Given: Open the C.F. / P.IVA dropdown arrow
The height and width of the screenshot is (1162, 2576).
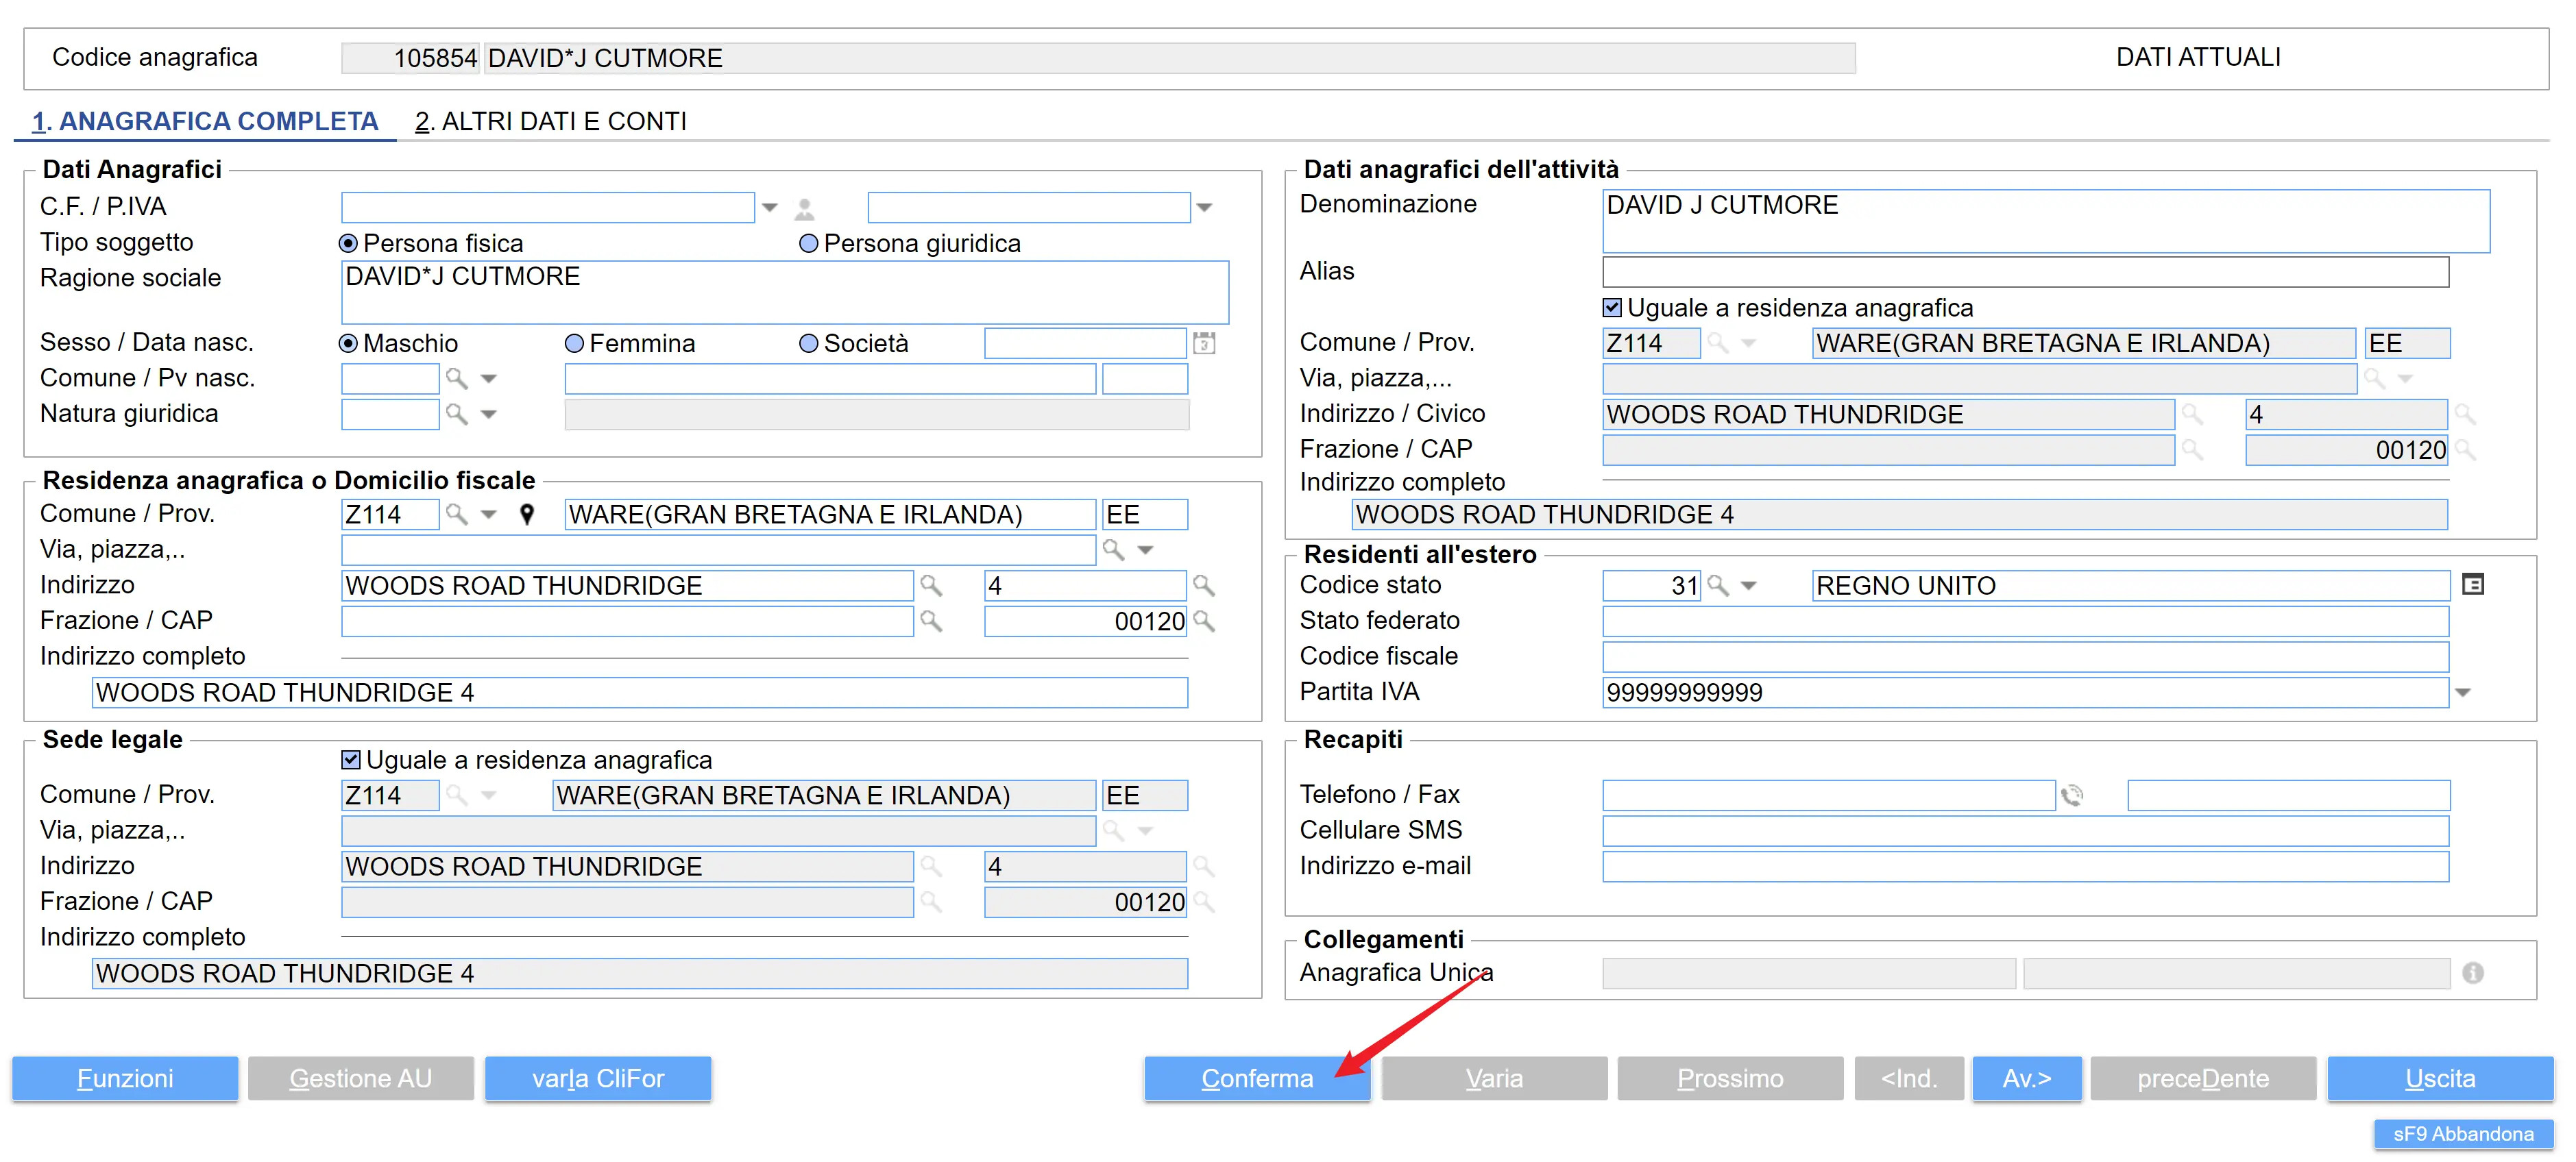Looking at the screenshot, I should coord(770,208).
